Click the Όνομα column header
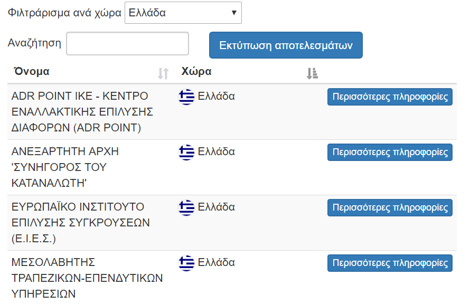 (32, 71)
